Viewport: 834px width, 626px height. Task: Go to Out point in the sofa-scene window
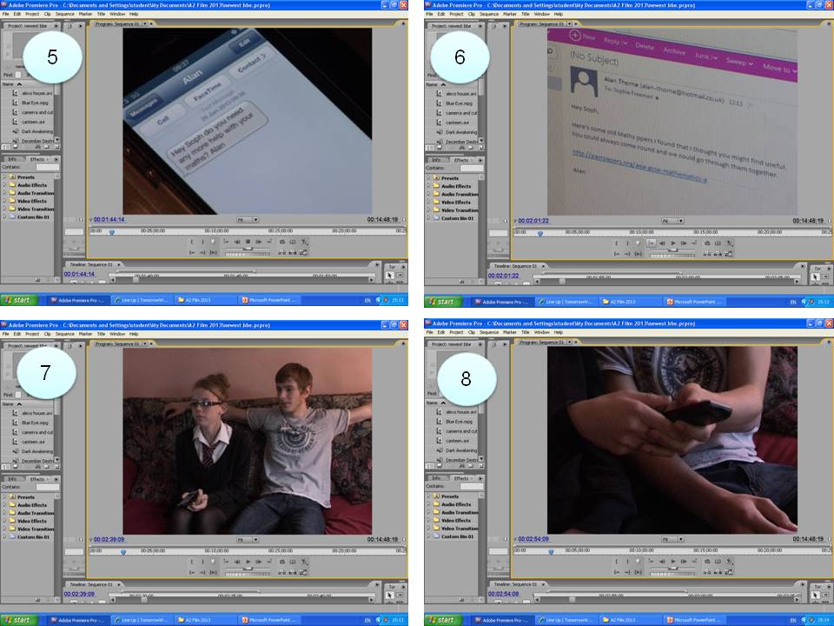(202, 572)
